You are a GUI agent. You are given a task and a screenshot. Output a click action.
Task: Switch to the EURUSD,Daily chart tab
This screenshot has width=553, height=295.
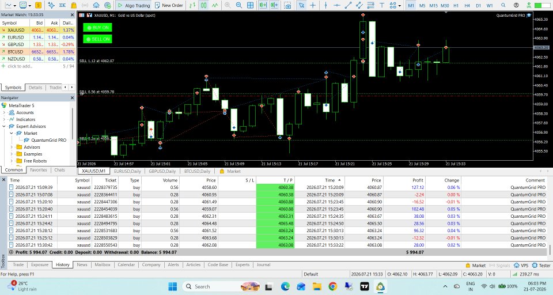point(127,171)
